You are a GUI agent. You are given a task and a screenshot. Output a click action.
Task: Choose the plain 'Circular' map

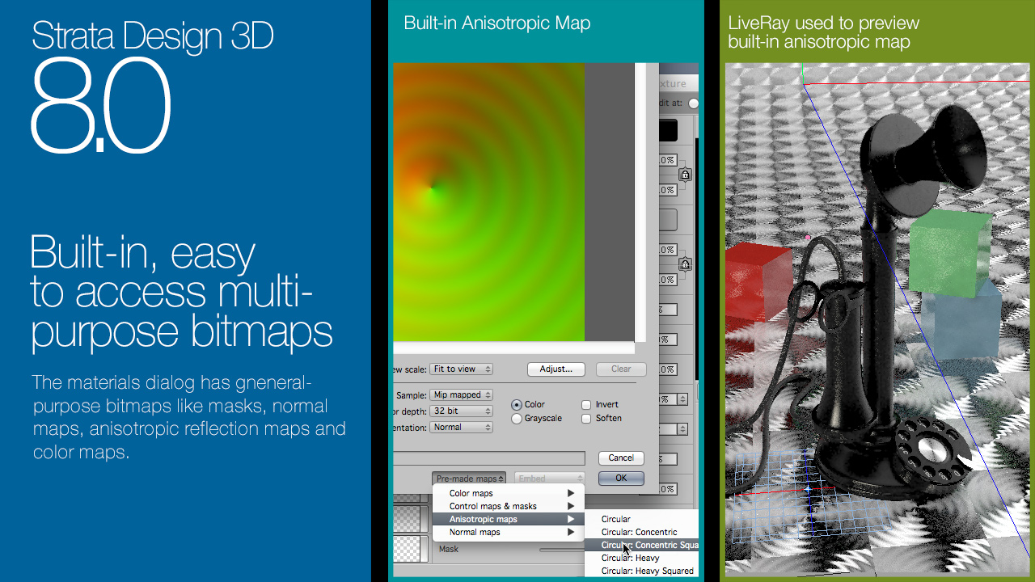(641, 519)
